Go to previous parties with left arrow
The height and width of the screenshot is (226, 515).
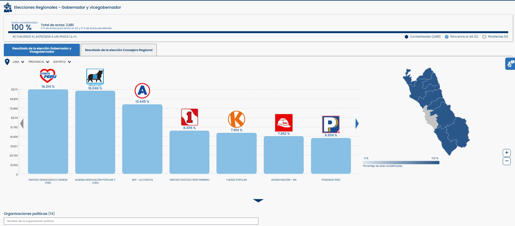click(x=22, y=124)
